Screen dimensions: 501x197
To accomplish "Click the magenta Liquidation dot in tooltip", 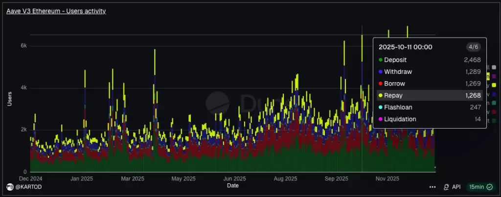I will [381, 119].
